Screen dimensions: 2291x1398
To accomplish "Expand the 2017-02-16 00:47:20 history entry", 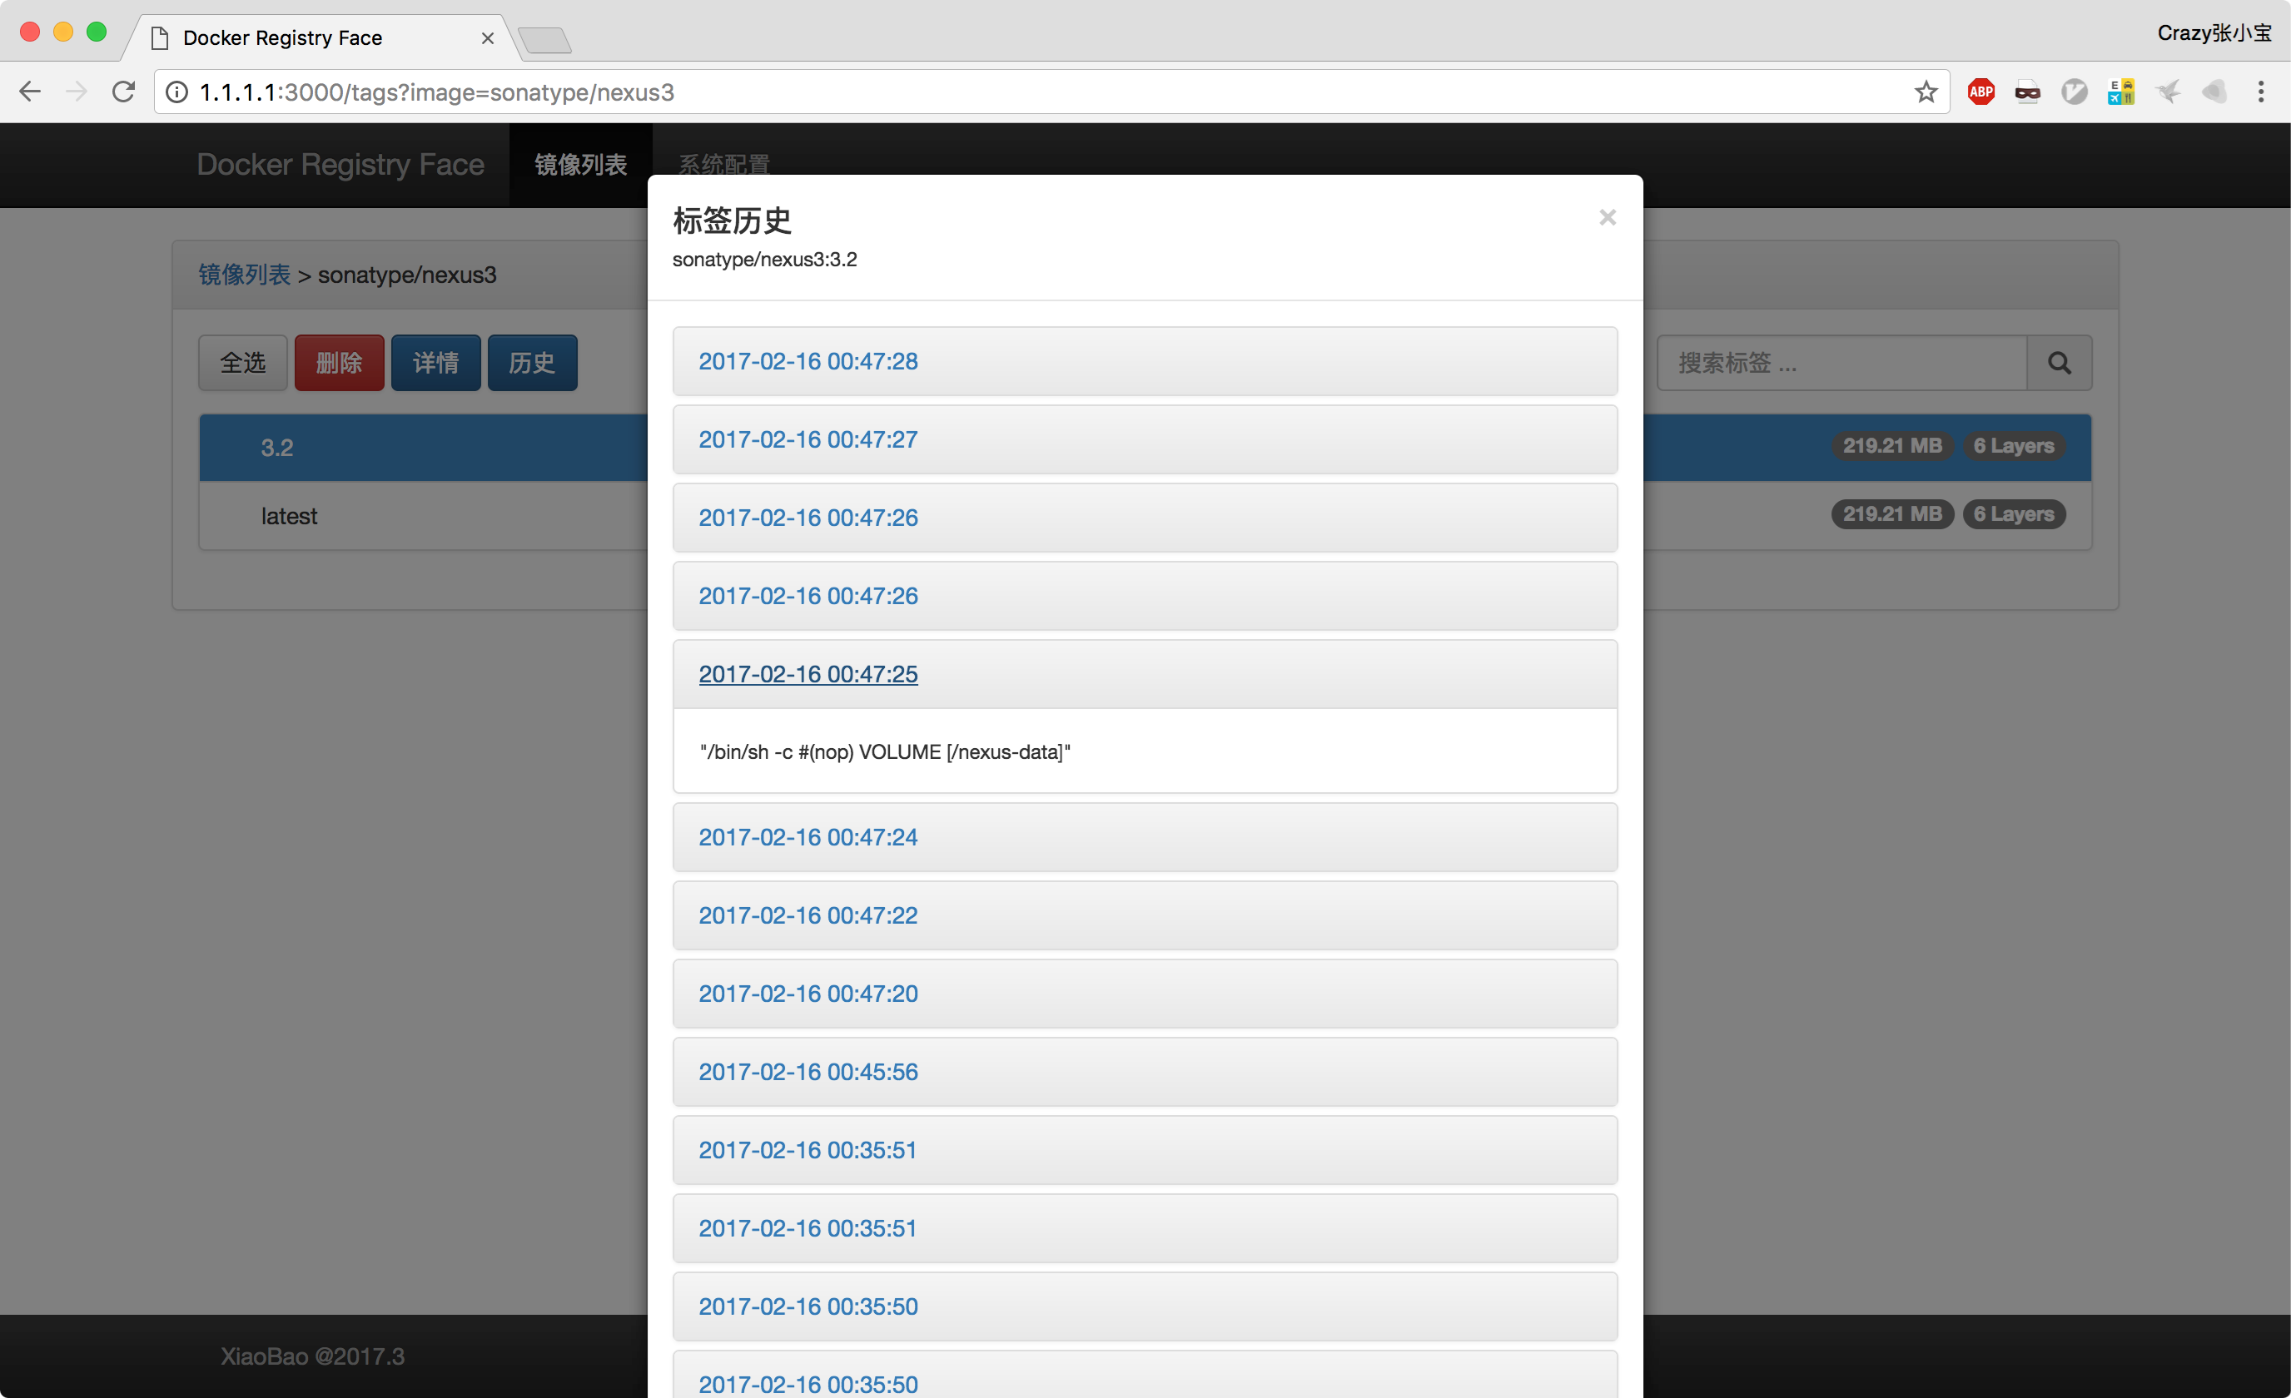I will [807, 994].
